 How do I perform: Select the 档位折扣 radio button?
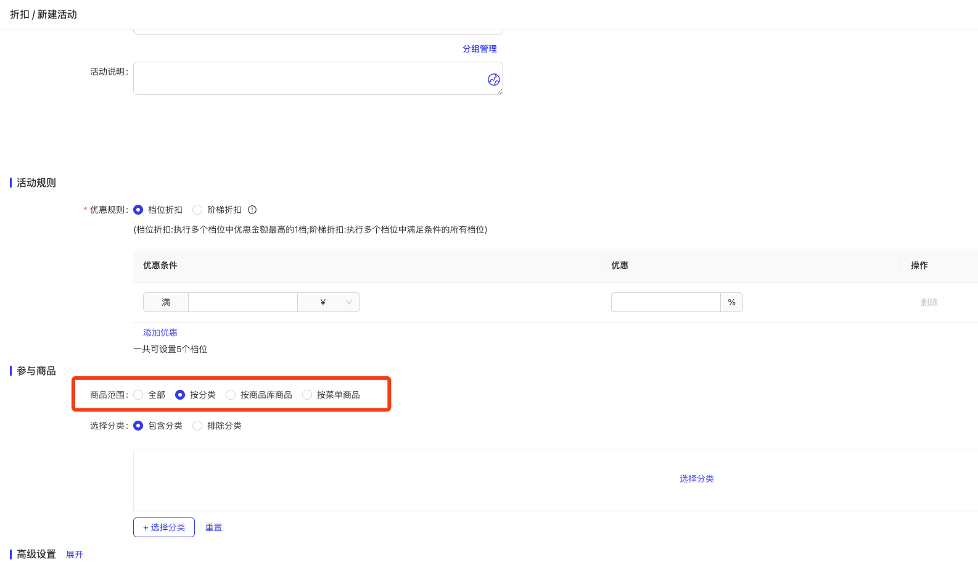[138, 210]
